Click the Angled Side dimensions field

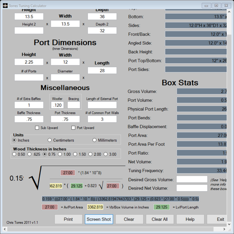[x=196, y=43]
